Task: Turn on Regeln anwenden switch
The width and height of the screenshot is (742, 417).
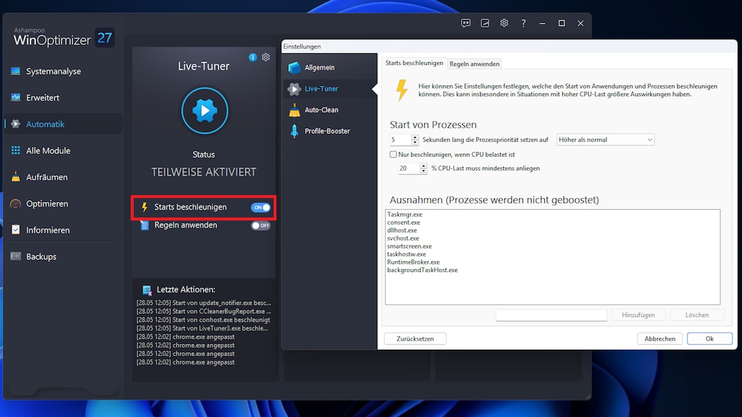Action: [261, 226]
